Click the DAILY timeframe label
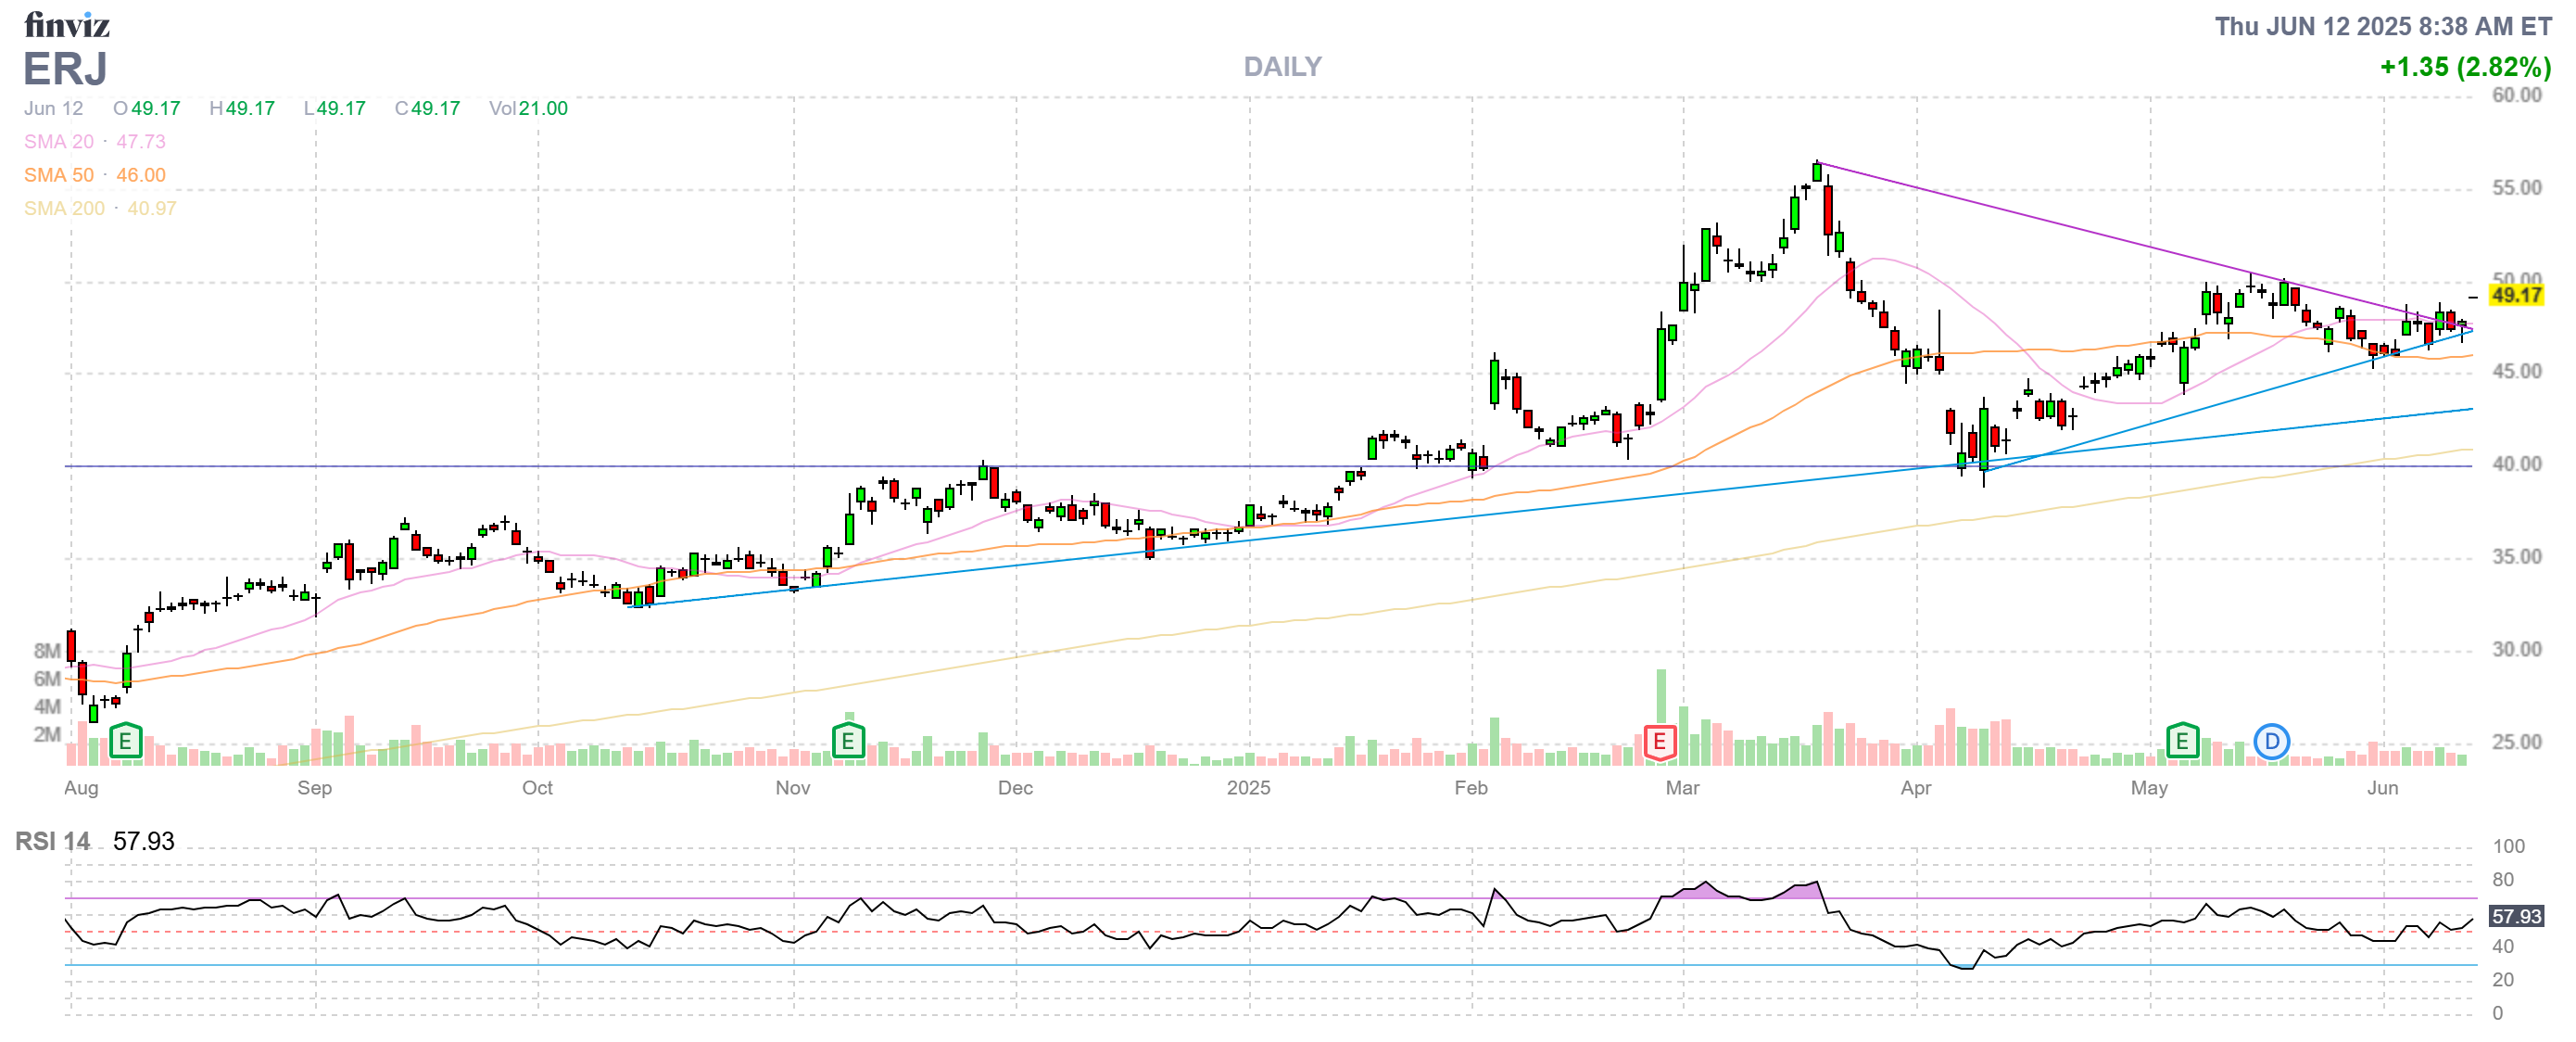The width and height of the screenshot is (2576, 1042). click(1282, 67)
